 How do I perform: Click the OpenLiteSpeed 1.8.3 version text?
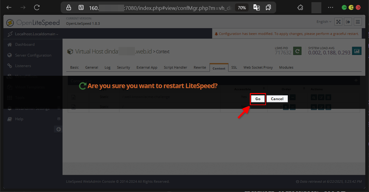[x=83, y=23]
